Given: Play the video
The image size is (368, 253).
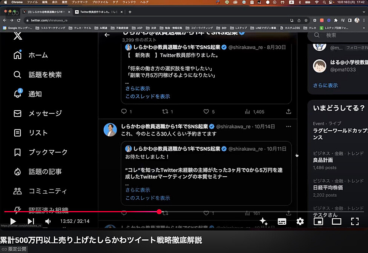Looking at the screenshot, I should (13, 221).
